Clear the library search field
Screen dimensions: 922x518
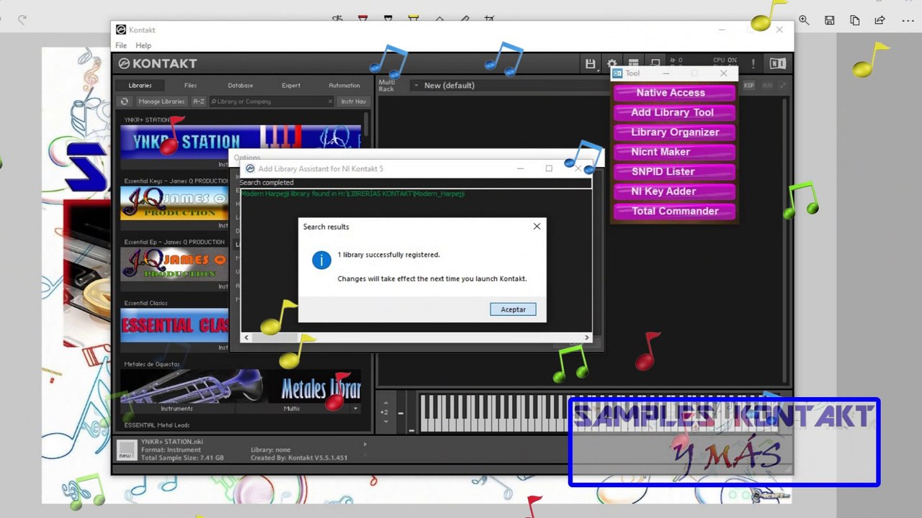pyautogui.click(x=331, y=101)
